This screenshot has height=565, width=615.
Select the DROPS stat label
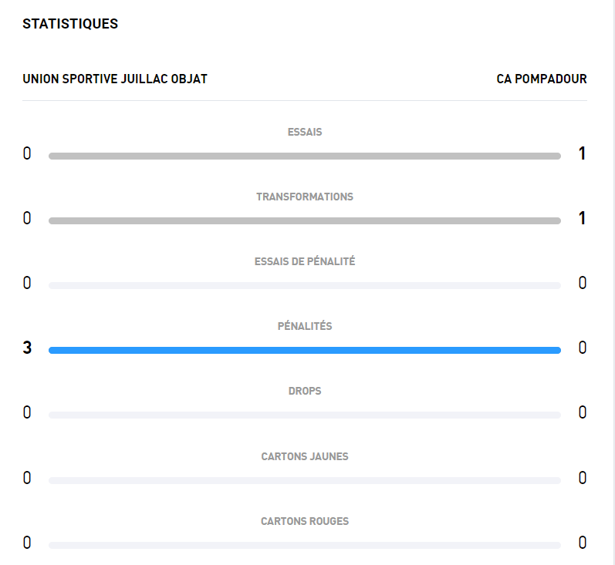305,391
